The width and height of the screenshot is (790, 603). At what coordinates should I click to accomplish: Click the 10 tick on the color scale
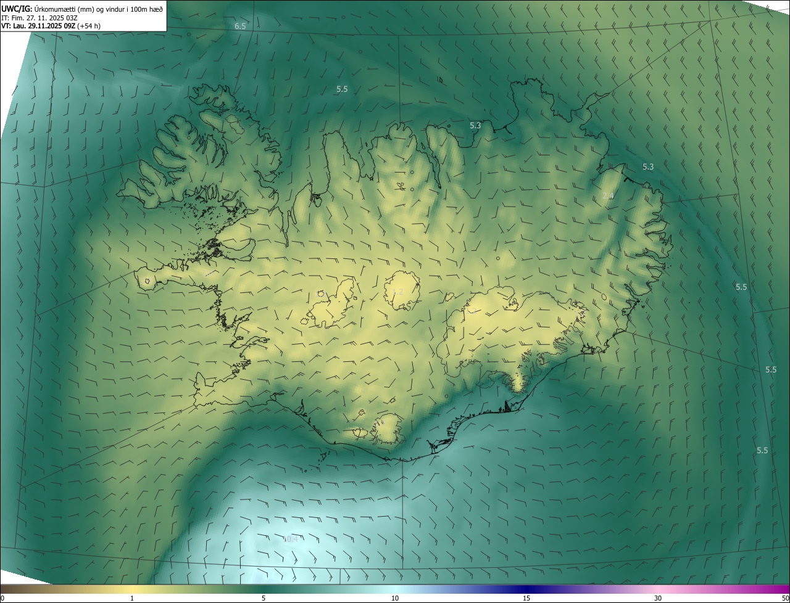tap(395, 598)
